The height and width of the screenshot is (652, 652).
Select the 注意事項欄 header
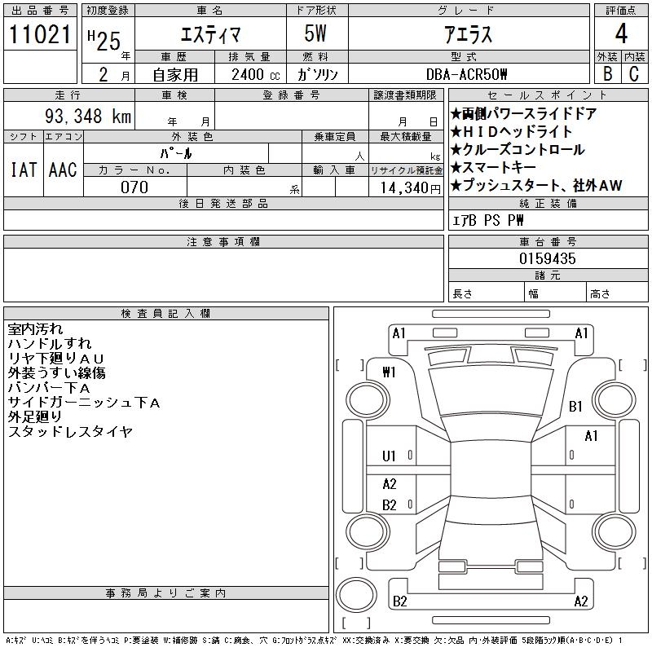coord(223,241)
